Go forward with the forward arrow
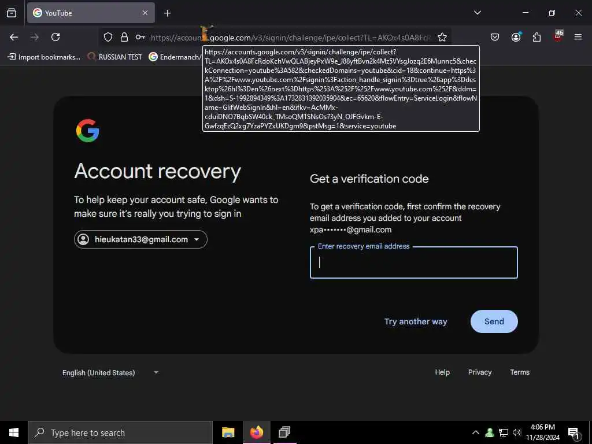592x444 pixels. [x=35, y=37]
